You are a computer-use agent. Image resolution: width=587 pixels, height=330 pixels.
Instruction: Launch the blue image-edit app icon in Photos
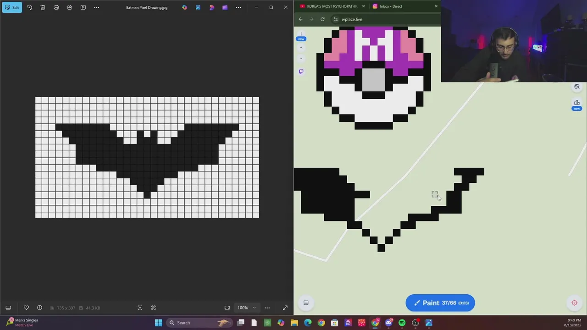(198, 7)
